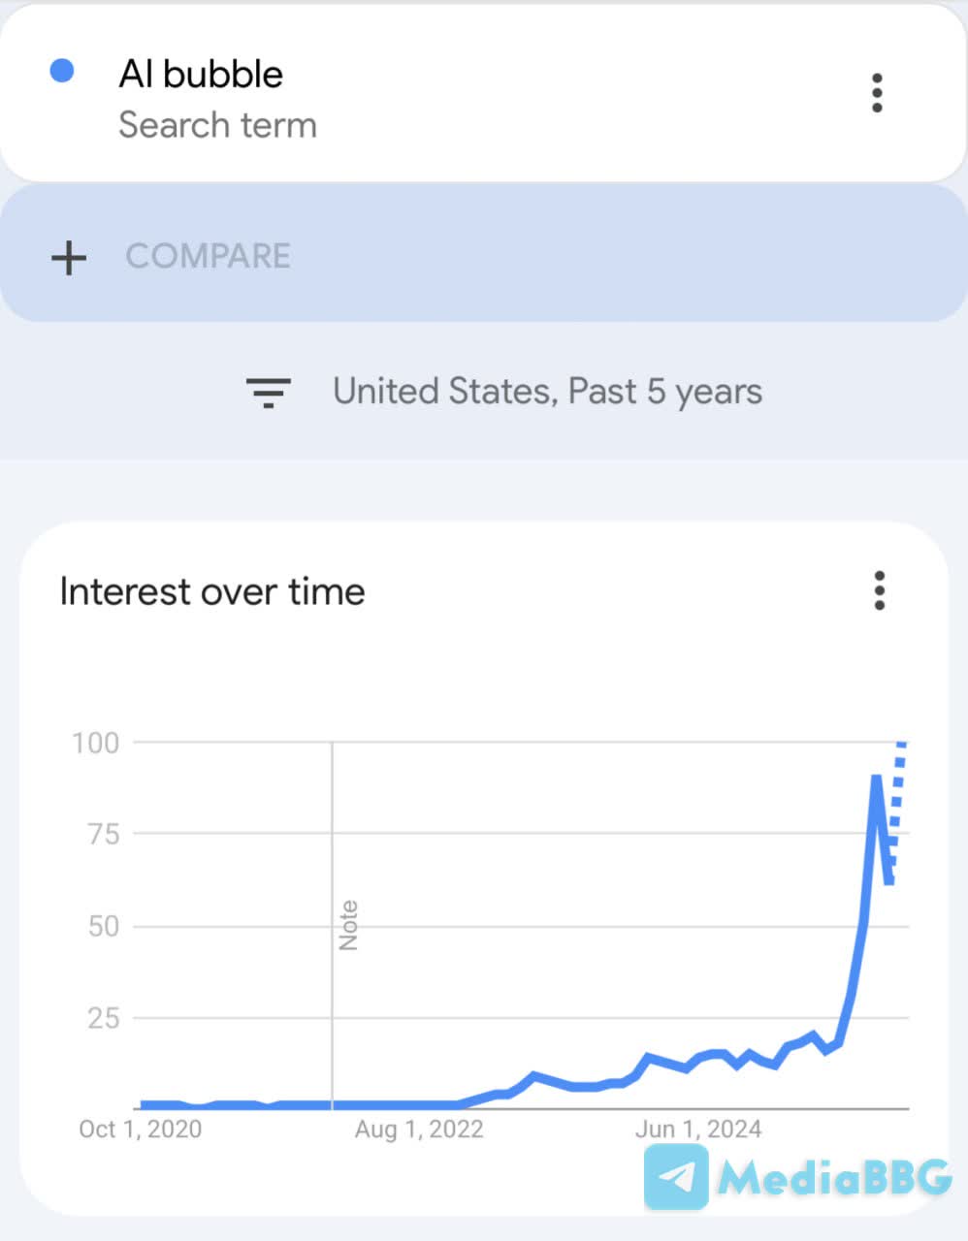Viewport: 968px width, 1241px height.
Task: Click the plus icon beside COMPARE
Action: pyautogui.click(x=69, y=257)
